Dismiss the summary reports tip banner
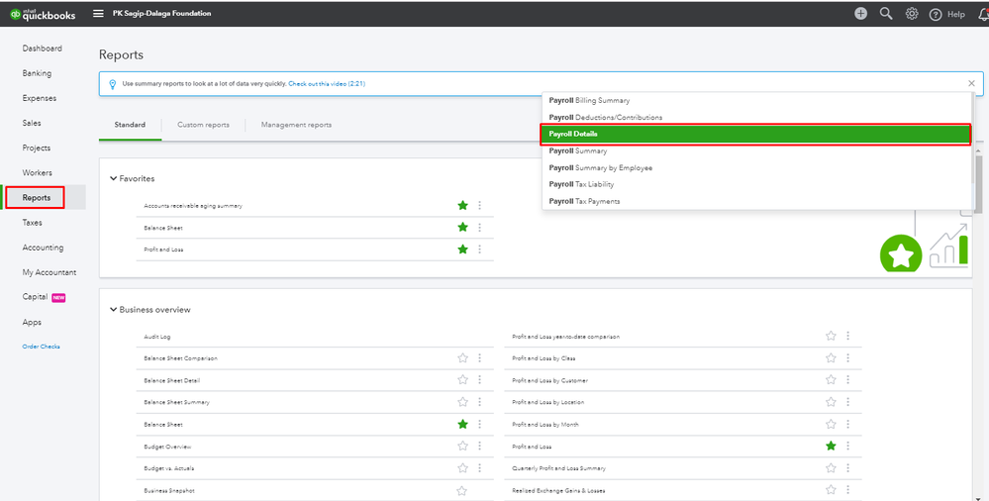This screenshot has height=501, width=989. (971, 84)
